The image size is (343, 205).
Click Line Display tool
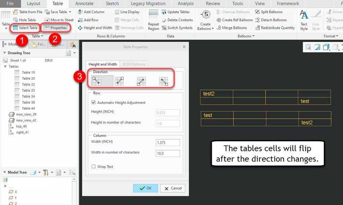tap(127, 12)
